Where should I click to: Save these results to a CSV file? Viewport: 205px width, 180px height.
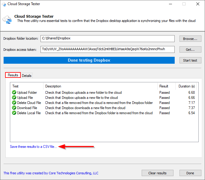click(x=34, y=147)
